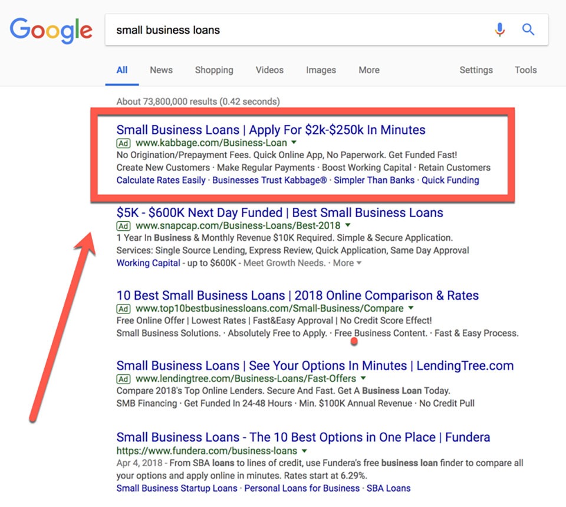Viewport: 566px width, 507px height.
Task: Click the www.kabbage.com/Business-Loan URL
Action: (212, 143)
